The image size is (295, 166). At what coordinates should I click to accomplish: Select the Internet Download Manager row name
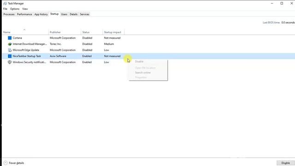click(x=29, y=44)
